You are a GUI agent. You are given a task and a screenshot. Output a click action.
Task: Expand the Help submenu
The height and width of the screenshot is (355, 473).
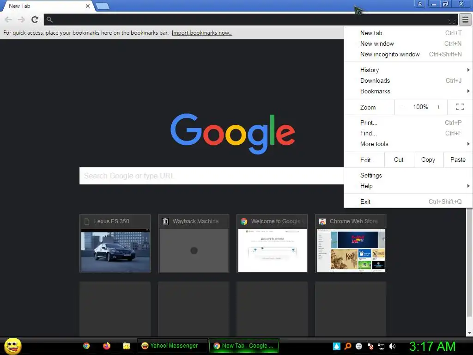pyautogui.click(x=408, y=186)
